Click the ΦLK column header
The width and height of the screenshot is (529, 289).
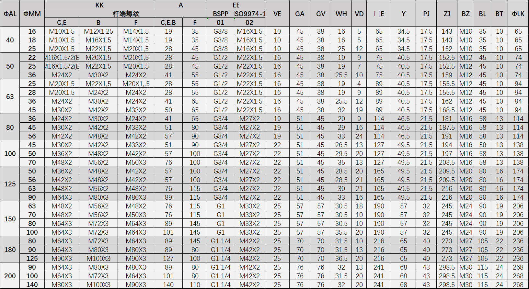pyautogui.click(x=518, y=14)
